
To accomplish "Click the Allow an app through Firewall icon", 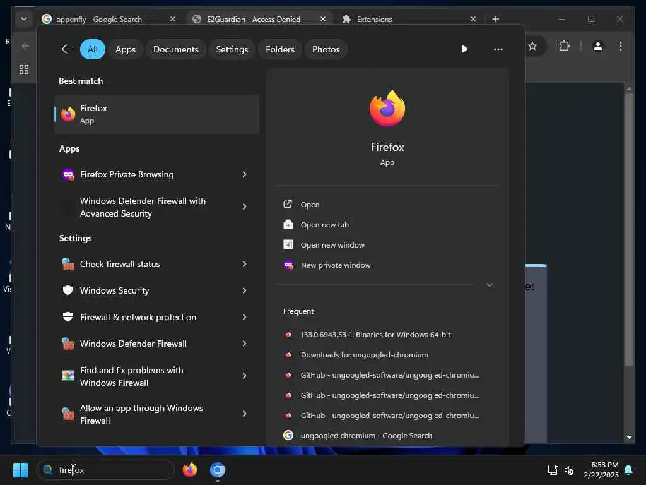I will click(68, 414).
